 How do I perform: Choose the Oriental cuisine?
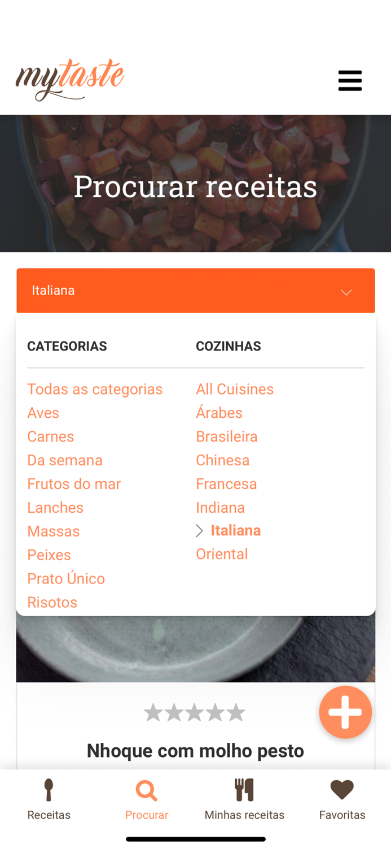222,554
